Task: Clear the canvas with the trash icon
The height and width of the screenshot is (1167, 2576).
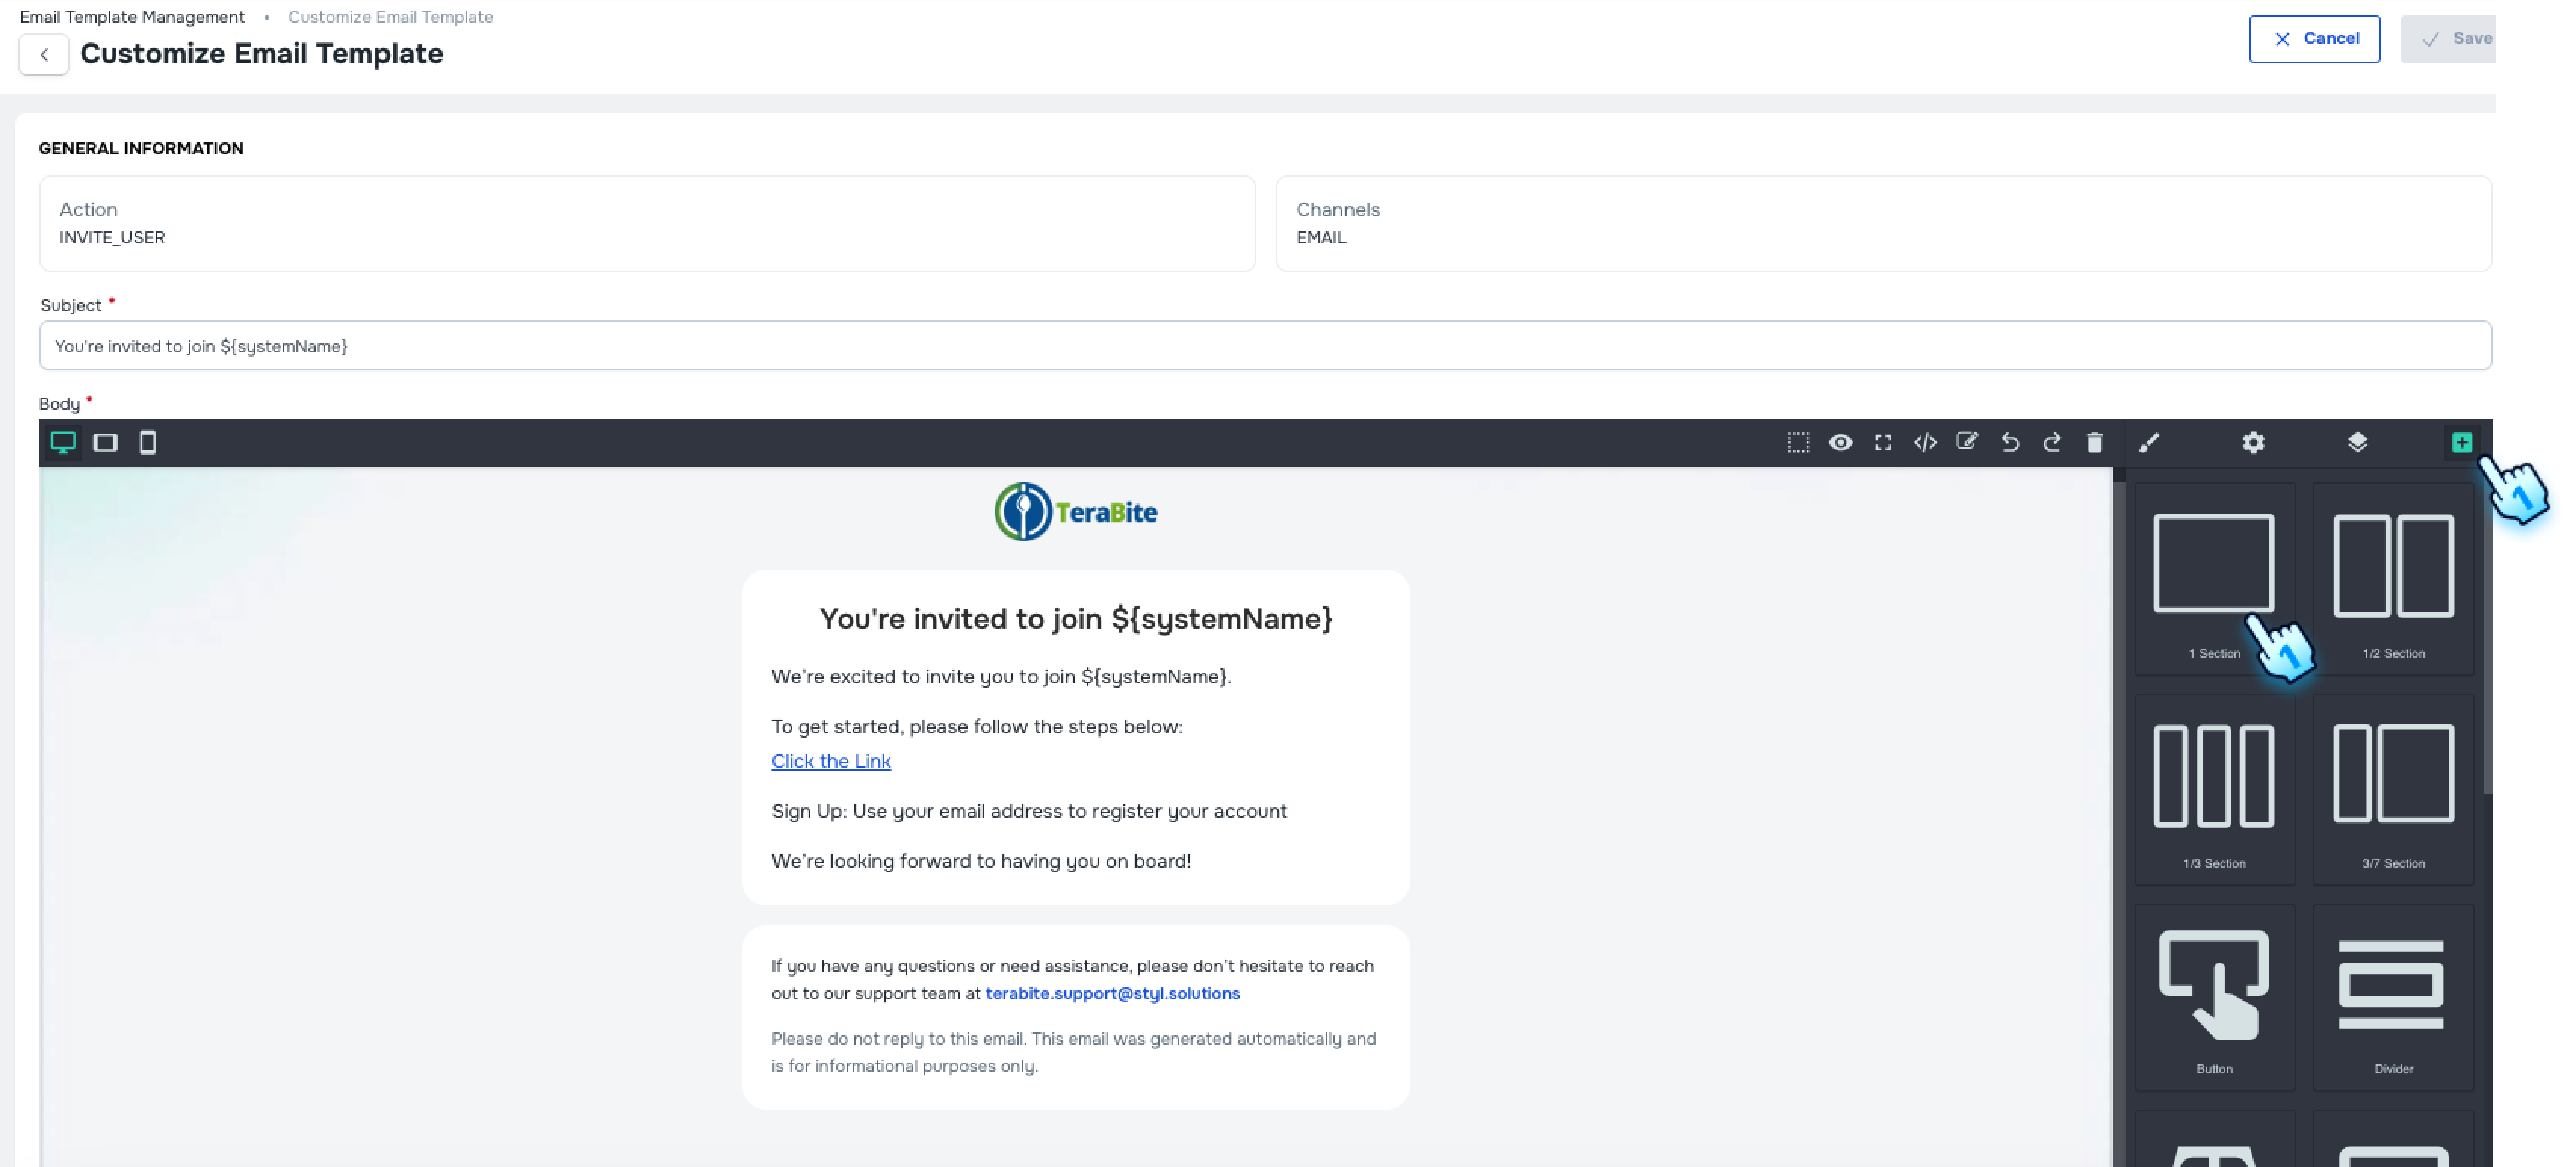Action: point(2095,442)
